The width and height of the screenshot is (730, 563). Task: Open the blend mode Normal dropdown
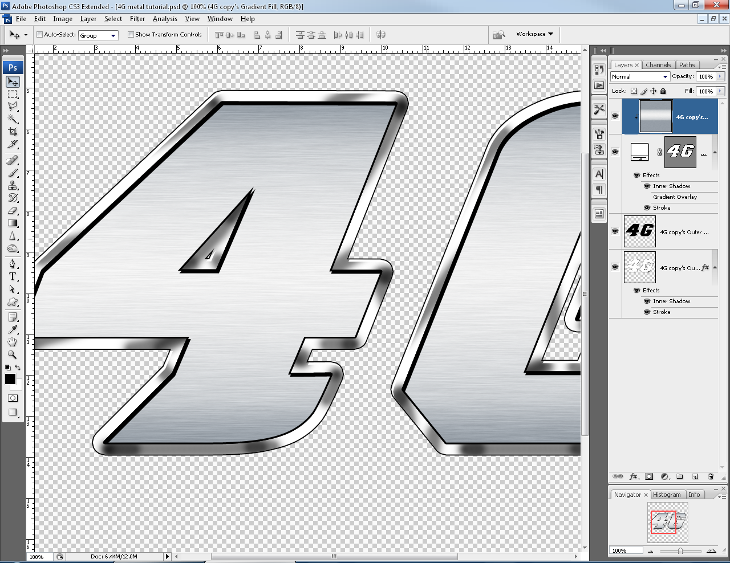click(640, 76)
